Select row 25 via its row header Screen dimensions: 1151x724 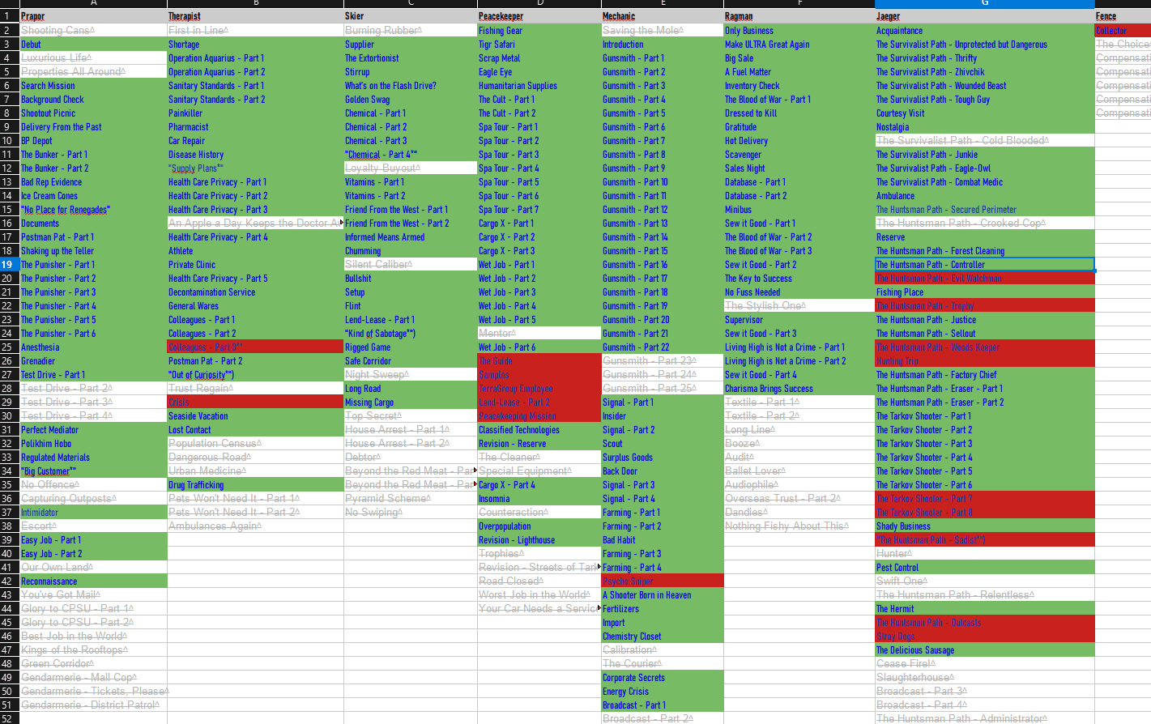click(x=10, y=347)
